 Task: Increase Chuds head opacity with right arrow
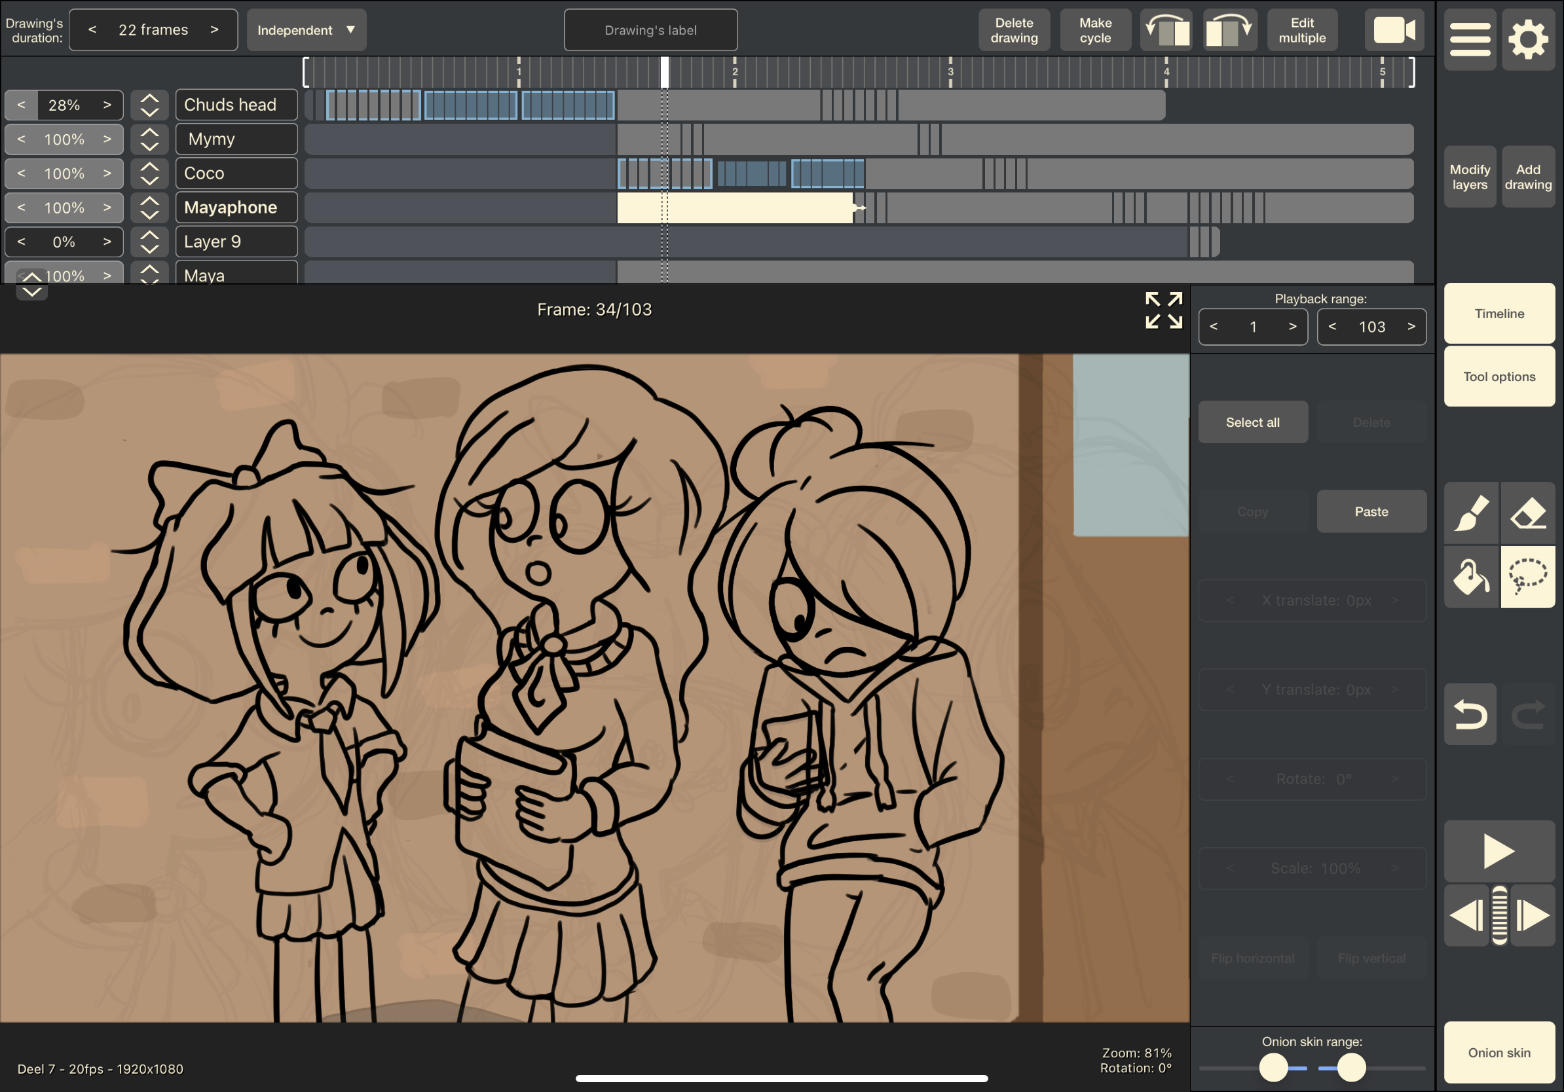coord(107,105)
